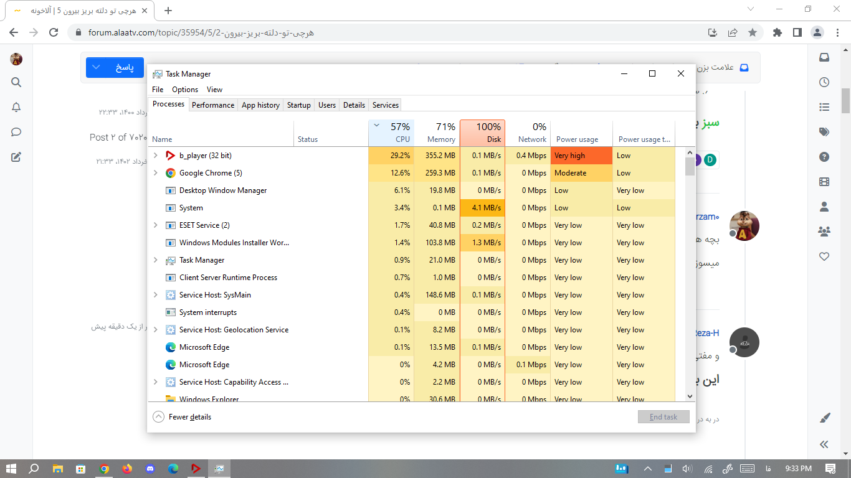Click the End task button
This screenshot has height=478, width=851.
pyautogui.click(x=663, y=417)
